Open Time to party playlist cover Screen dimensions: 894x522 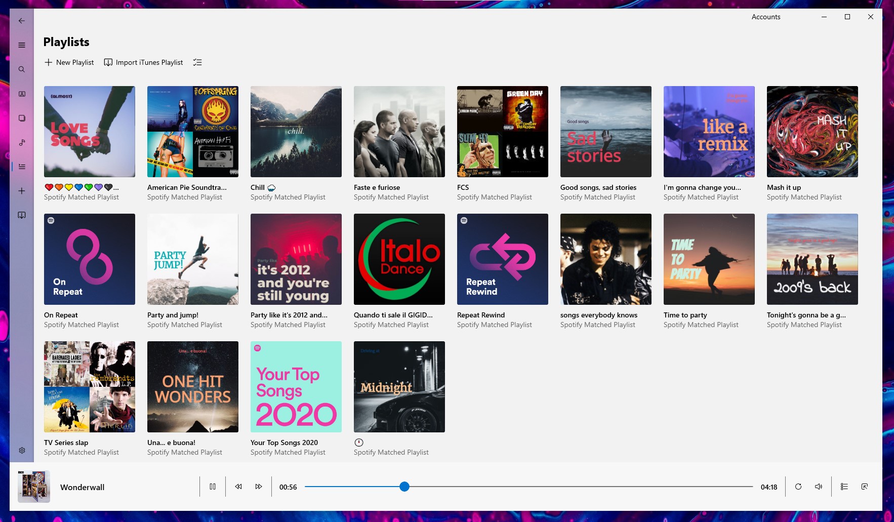coord(709,259)
